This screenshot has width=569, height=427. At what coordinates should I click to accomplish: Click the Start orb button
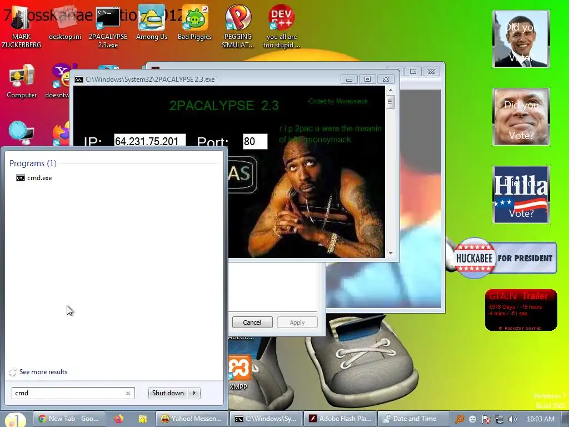(15, 420)
